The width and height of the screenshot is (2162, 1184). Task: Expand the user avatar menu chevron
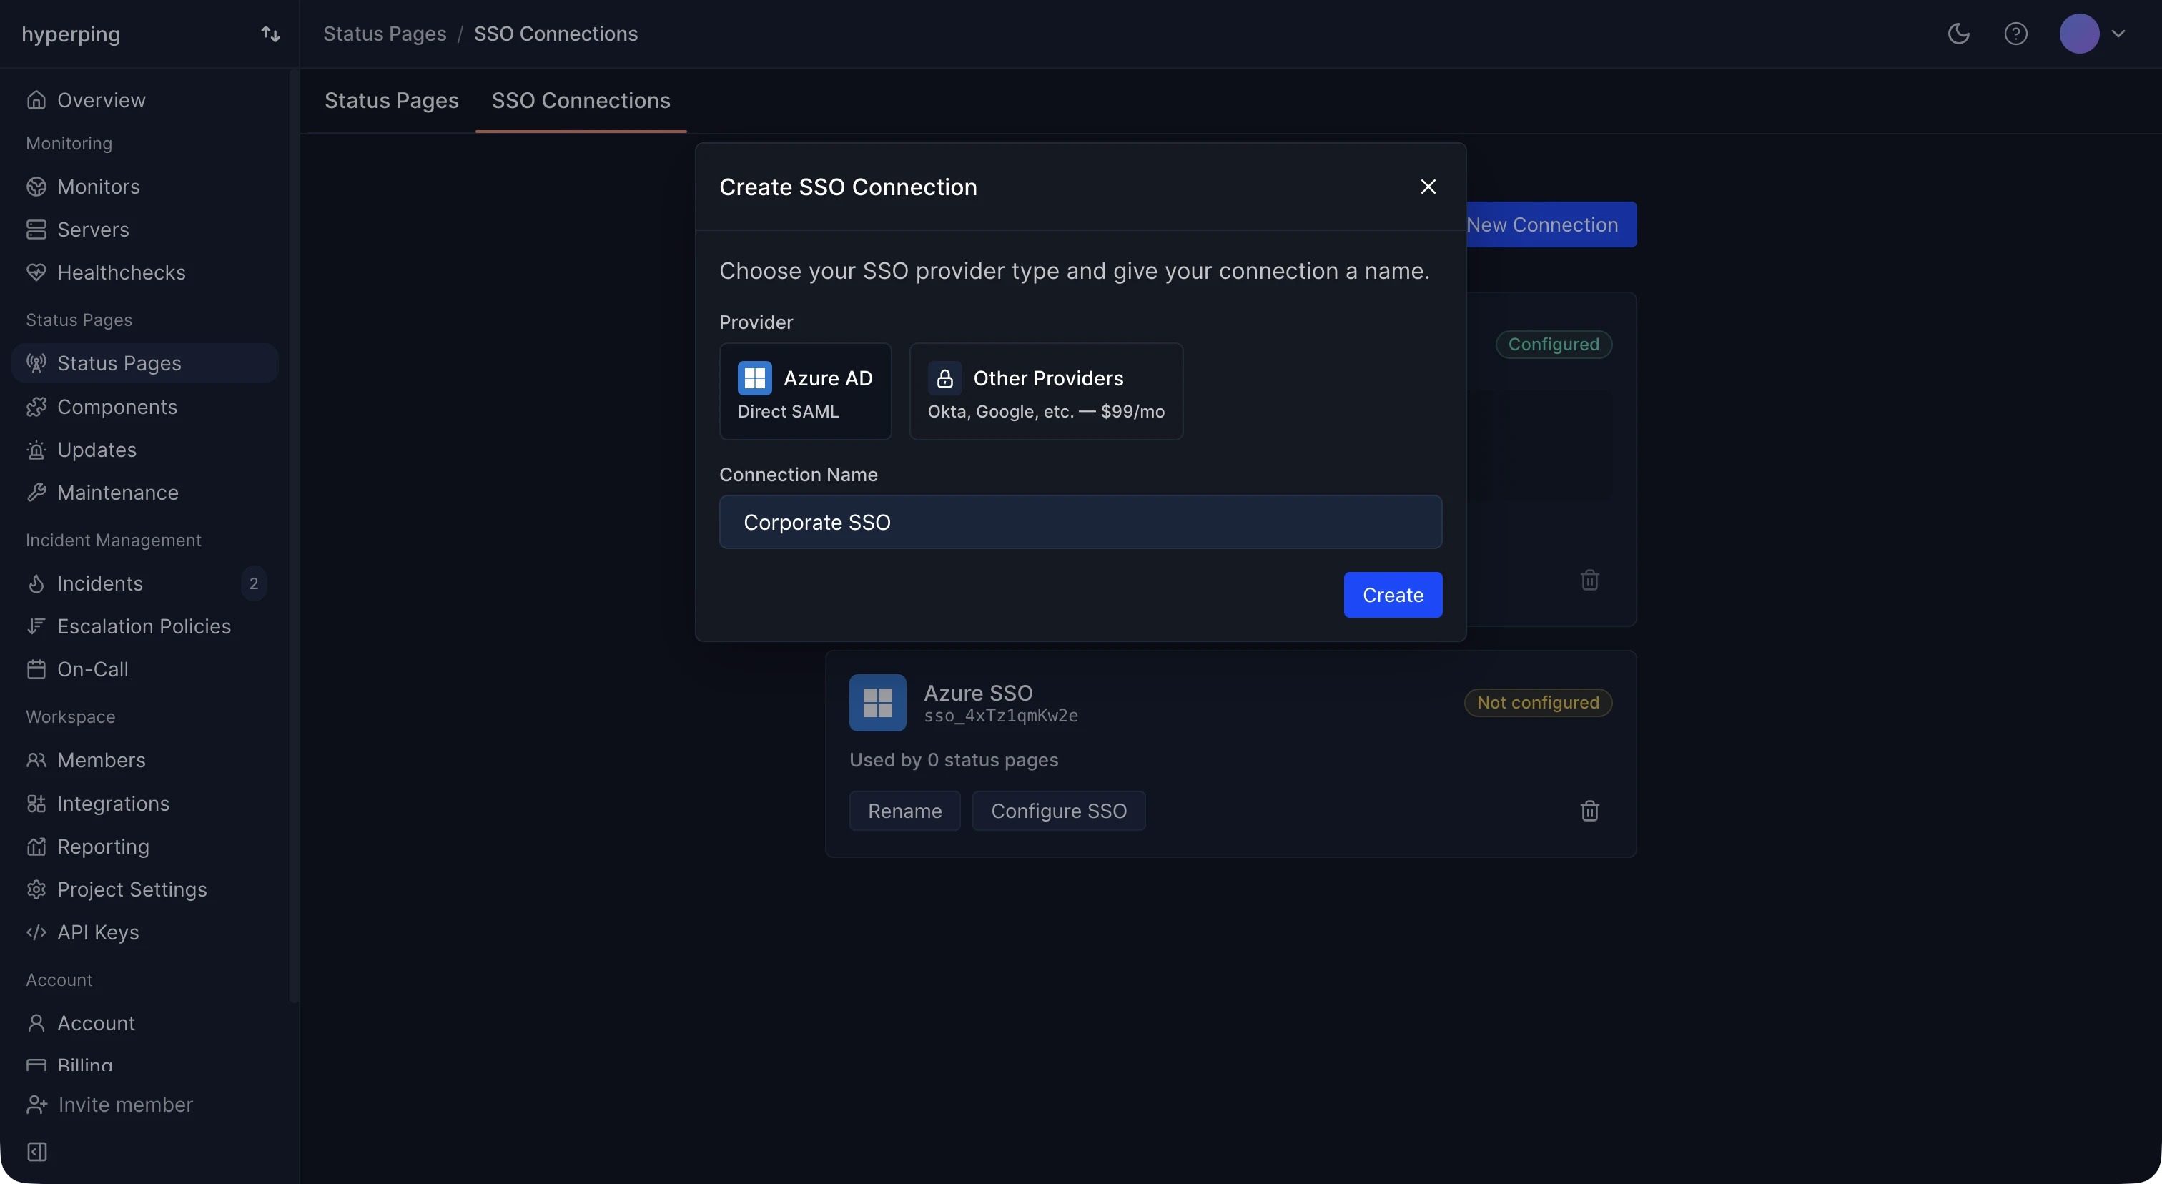pyautogui.click(x=2118, y=34)
